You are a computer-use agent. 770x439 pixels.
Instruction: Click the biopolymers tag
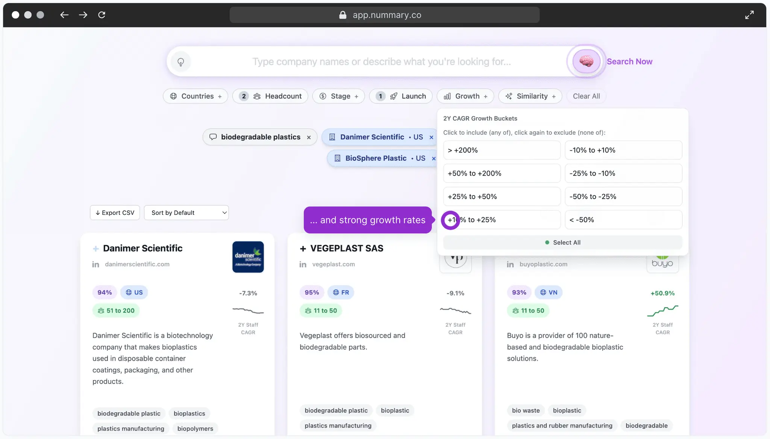tap(195, 429)
